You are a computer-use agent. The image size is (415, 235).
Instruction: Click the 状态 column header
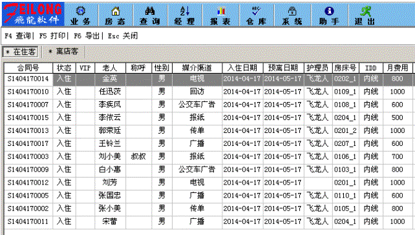pos(64,68)
